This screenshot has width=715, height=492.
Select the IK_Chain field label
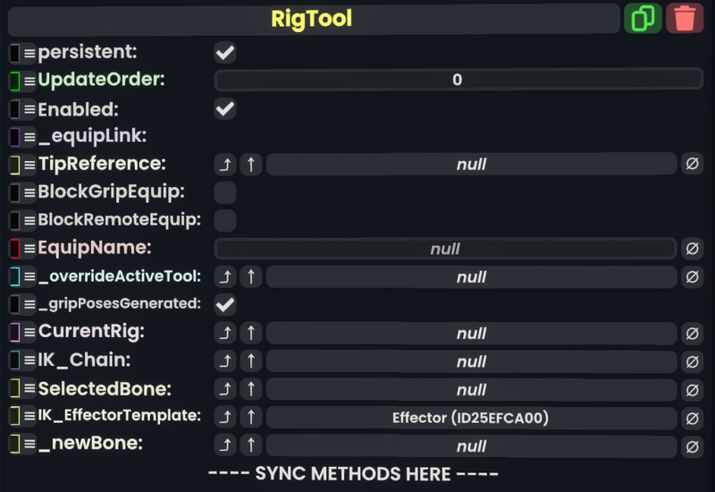point(84,361)
